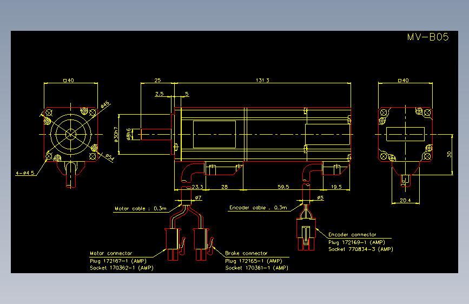Click the MV-B05 model title text

(x=428, y=37)
